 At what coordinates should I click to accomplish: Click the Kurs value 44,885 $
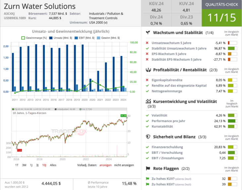[x=55, y=18]
